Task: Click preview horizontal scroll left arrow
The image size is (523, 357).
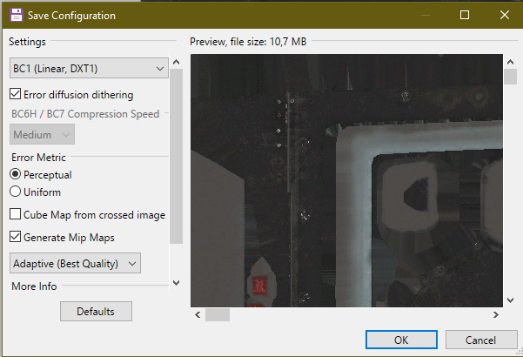Action: (x=198, y=314)
